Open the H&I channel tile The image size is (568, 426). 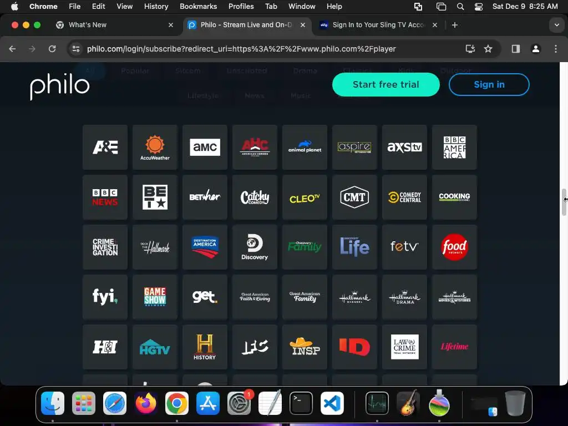click(x=105, y=347)
